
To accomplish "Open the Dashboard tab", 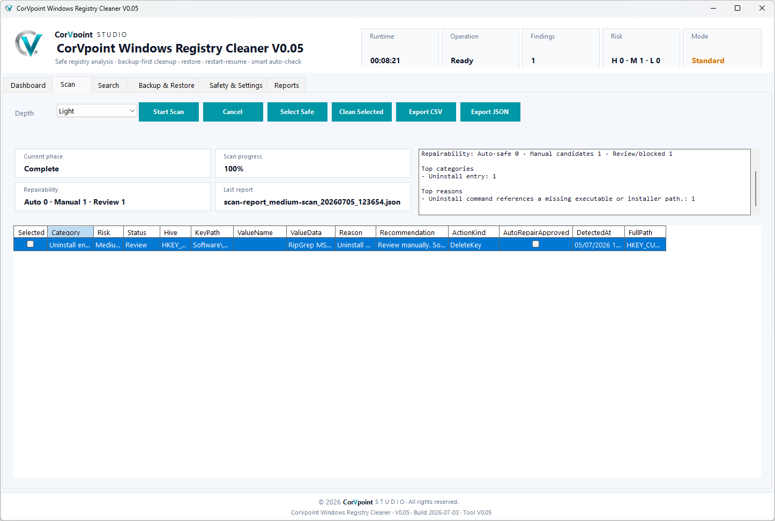I will (x=28, y=85).
